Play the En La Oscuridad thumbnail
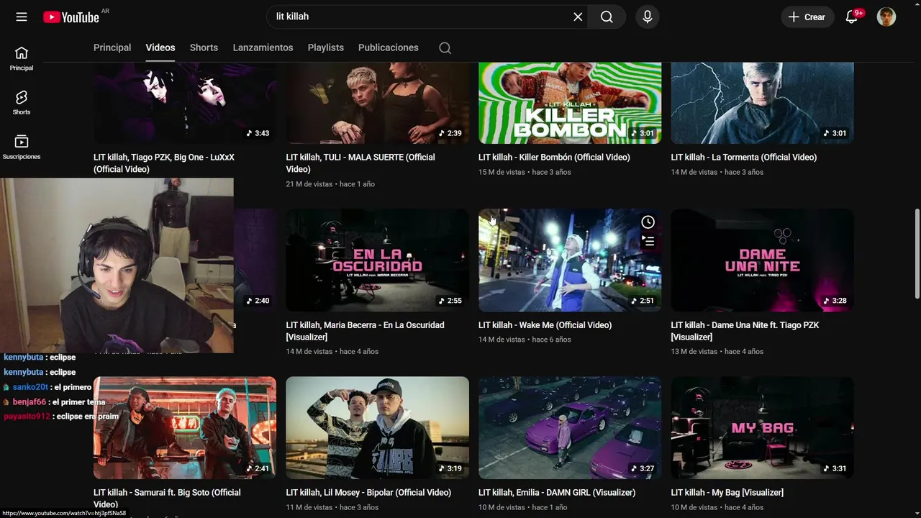The image size is (921, 518). tap(377, 260)
